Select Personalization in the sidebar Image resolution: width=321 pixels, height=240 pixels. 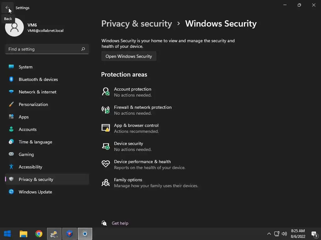(x=47, y=104)
